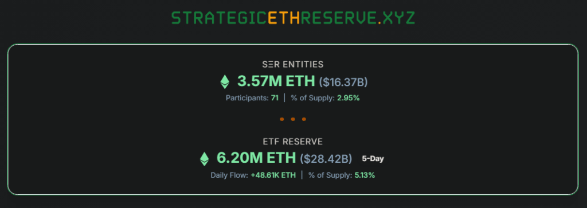Image resolution: width=587 pixels, height=208 pixels.
Task: Click the Daily Flow label text
Action: (x=229, y=175)
